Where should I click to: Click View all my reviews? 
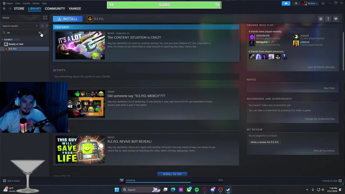tap(324, 151)
